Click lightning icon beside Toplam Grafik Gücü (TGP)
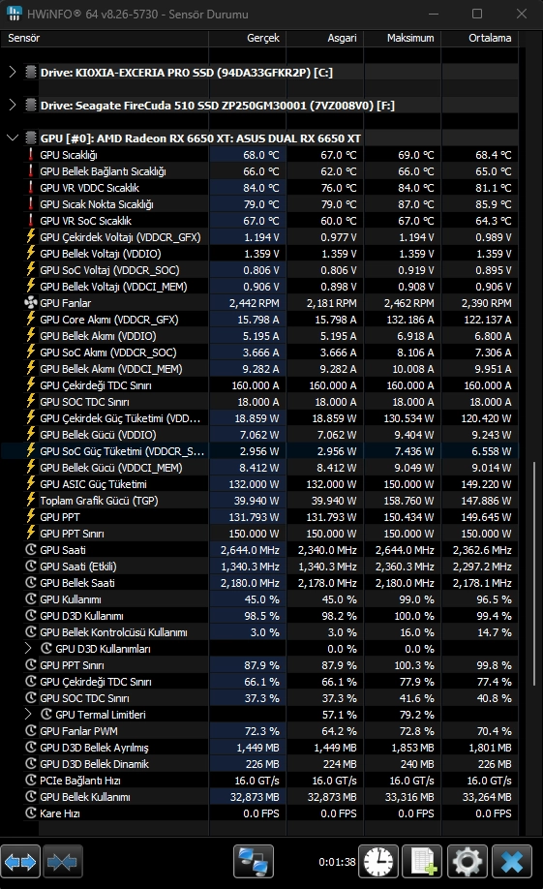543x889 pixels. 31,500
